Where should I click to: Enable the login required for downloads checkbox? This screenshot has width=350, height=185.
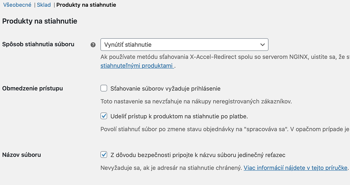[104, 88]
